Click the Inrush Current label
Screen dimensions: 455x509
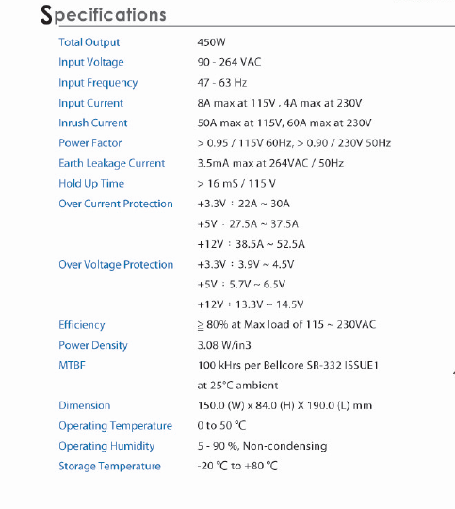click(x=93, y=123)
